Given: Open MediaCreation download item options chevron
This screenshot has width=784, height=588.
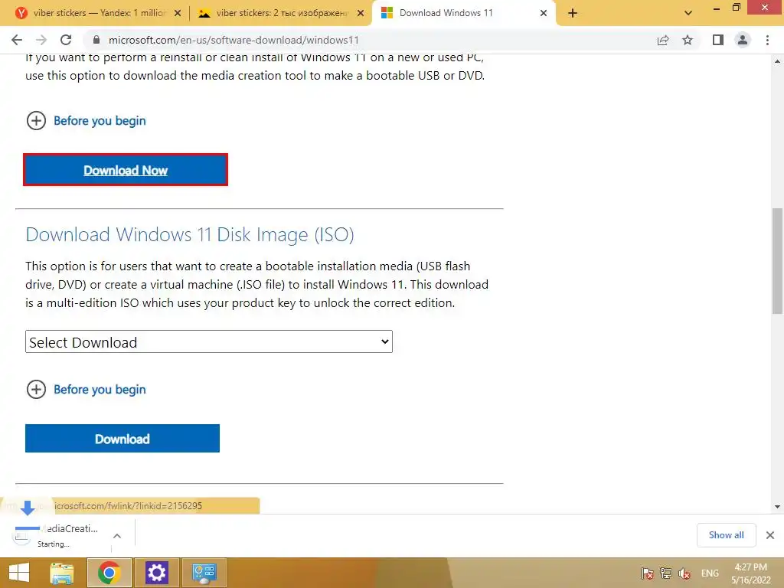Looking at the screenshot, I should point(117,536).
